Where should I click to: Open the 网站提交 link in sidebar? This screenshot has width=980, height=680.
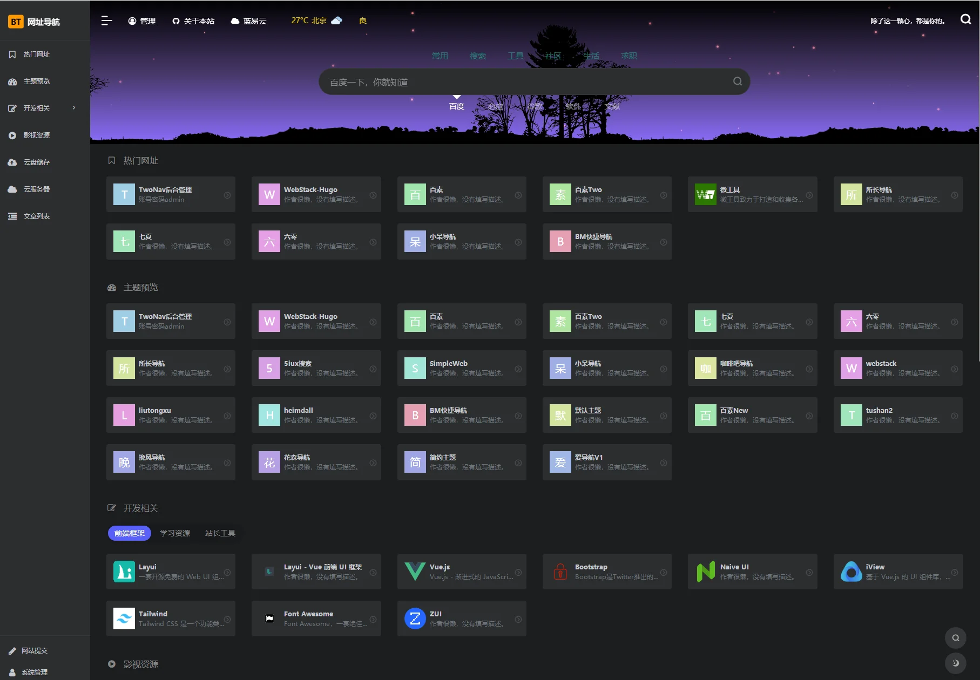[x=34, y=651]
